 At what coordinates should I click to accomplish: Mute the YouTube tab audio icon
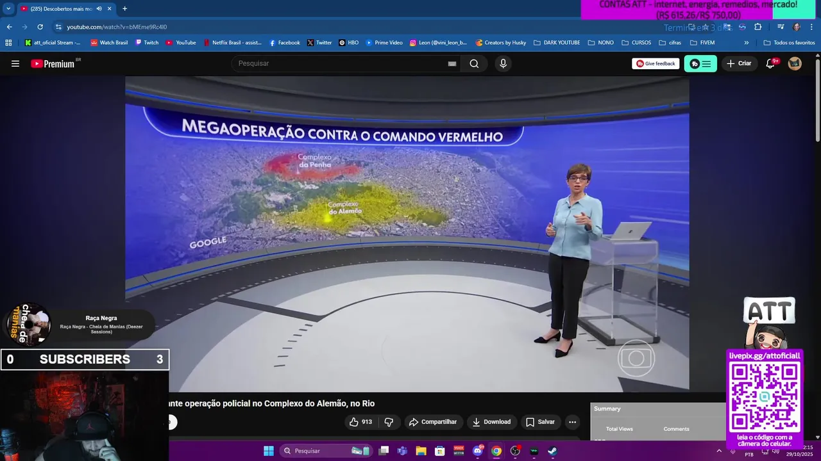[99, 9]
